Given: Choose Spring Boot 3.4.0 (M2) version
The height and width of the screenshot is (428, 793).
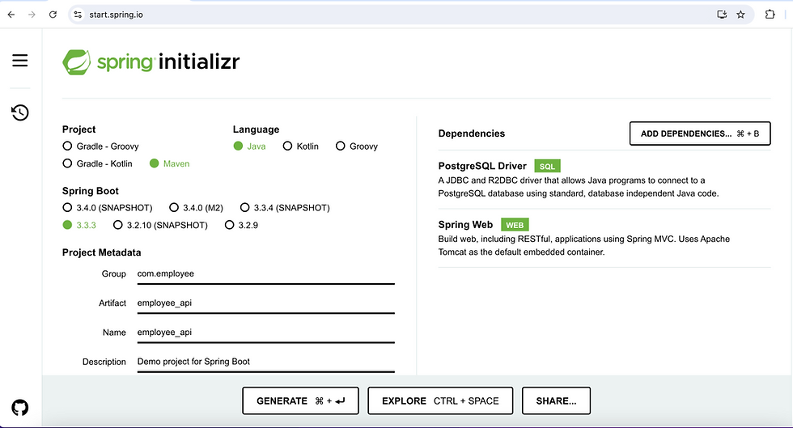Looking at the screenshot, I should [174, 208].
